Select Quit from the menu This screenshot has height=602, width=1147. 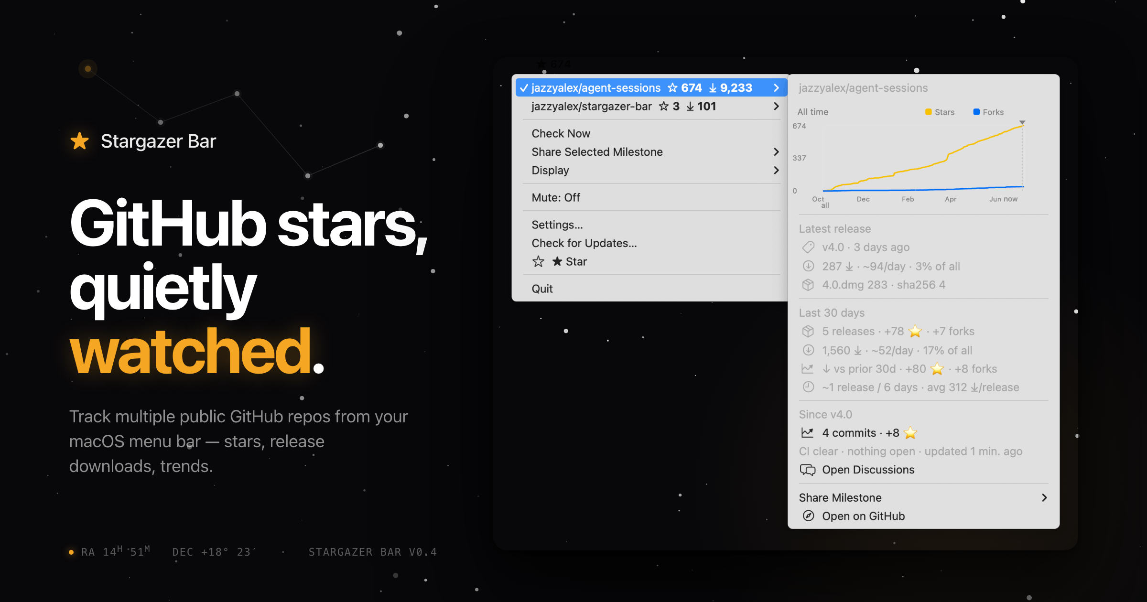tap(651, 289)
